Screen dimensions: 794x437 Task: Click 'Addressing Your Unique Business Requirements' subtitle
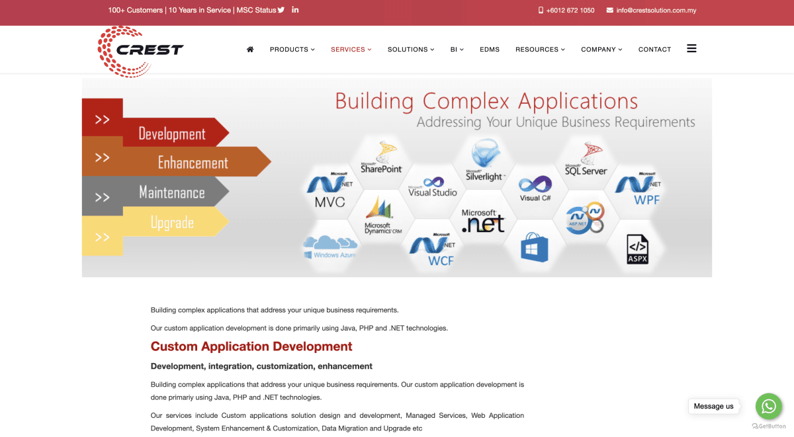click(x=556, y=122)
